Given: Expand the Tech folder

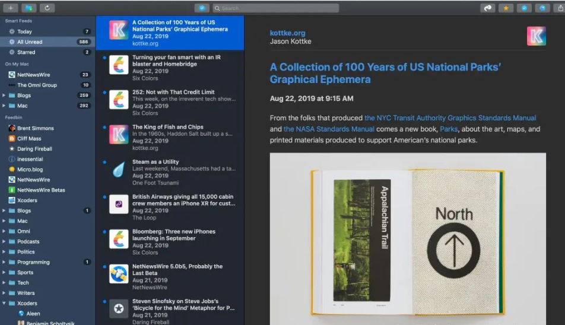Looking at the screenshot, I should tap(4, 283).
